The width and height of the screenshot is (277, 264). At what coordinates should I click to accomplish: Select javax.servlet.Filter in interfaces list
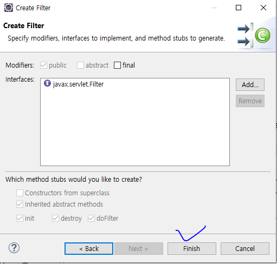78,84
